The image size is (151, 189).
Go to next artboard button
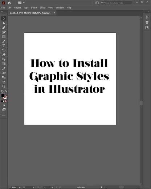pos(56,187)
